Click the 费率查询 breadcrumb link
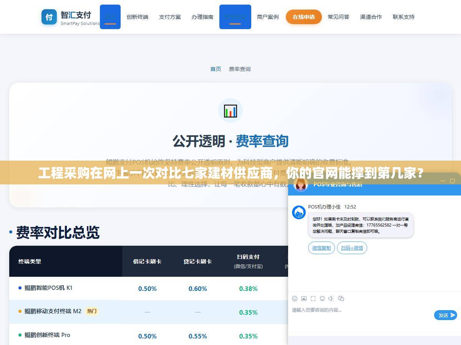461x345 pixels. coord(240,69)
